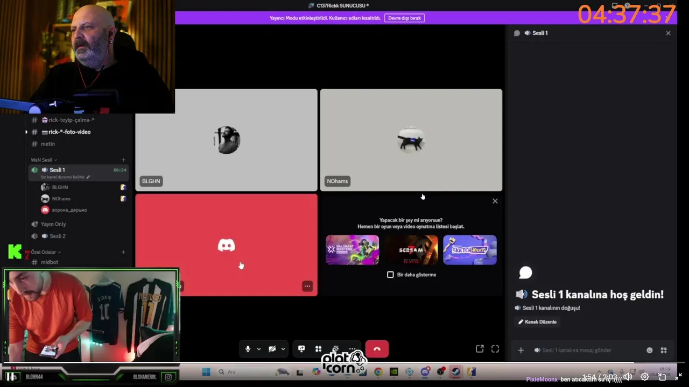Open attachment plus button in chat

click(x=521, y=350)
